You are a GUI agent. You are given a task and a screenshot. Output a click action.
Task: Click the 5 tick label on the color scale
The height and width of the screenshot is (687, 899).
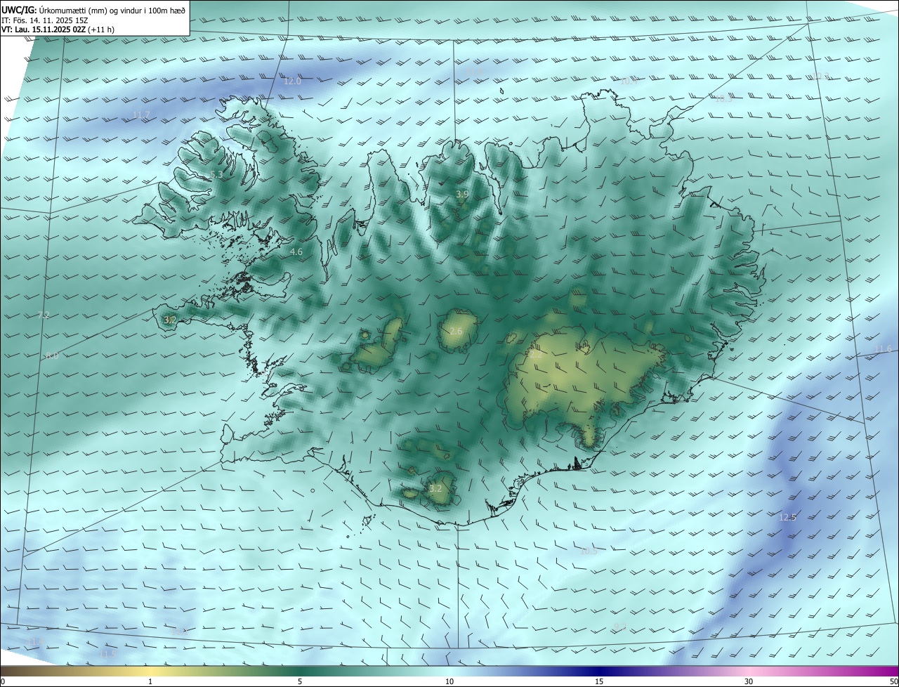coord(300,682)
